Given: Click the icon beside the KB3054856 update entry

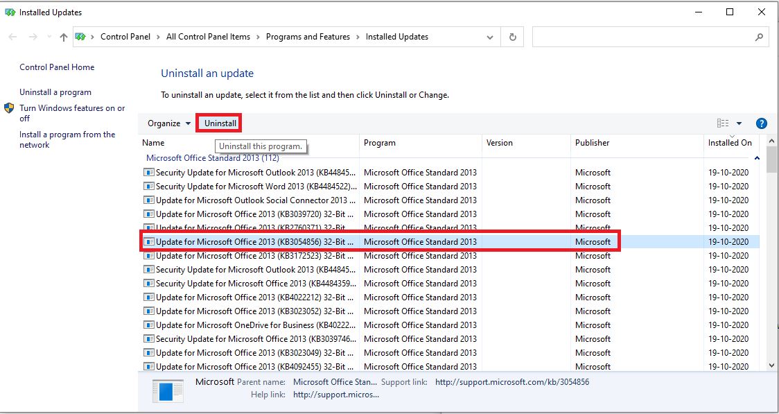Looking at the screenshot, I should pyautogui.click(x=149, y=241).
